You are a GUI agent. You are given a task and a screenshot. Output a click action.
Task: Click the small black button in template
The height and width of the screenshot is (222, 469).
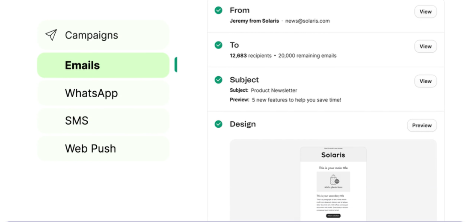[x=333, y=216]
